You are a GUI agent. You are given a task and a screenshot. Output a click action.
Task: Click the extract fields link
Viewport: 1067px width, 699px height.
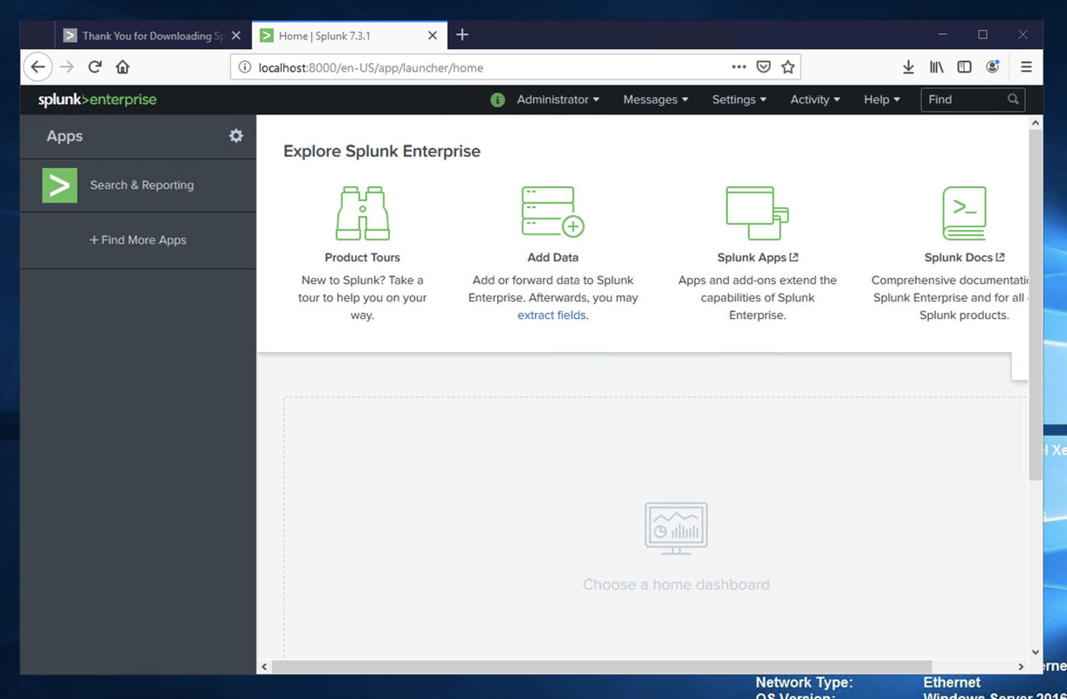[x=551, y=315]
